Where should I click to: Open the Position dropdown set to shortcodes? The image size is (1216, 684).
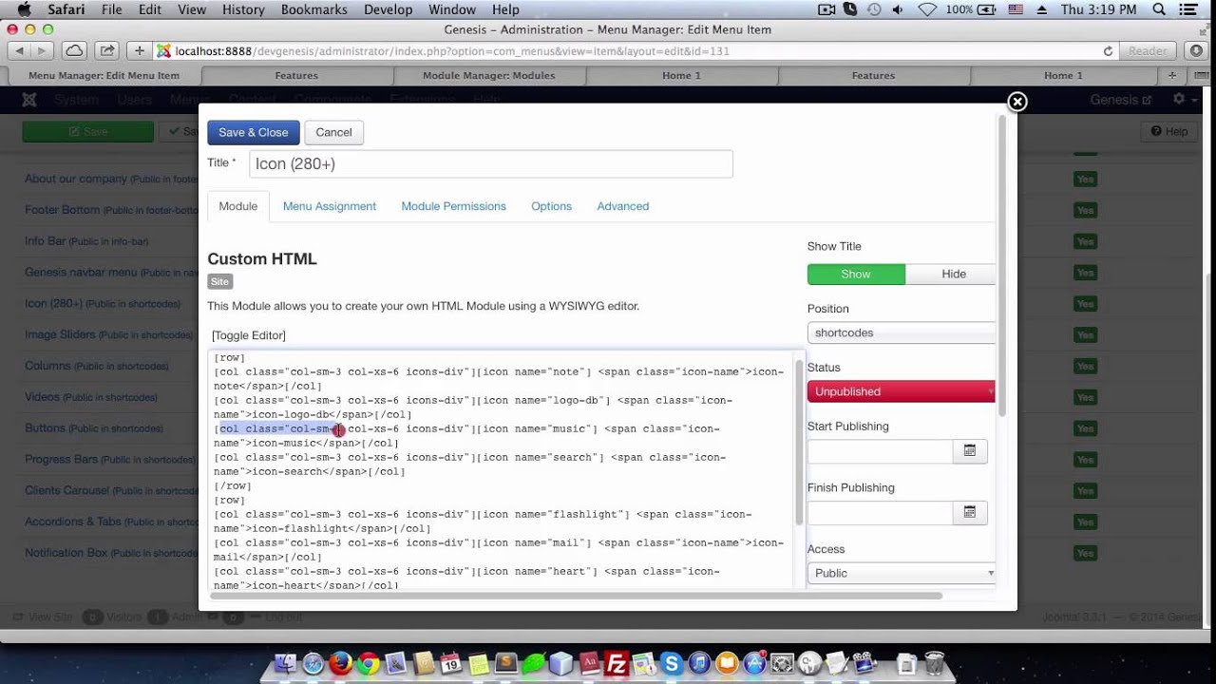pos(902,332)
